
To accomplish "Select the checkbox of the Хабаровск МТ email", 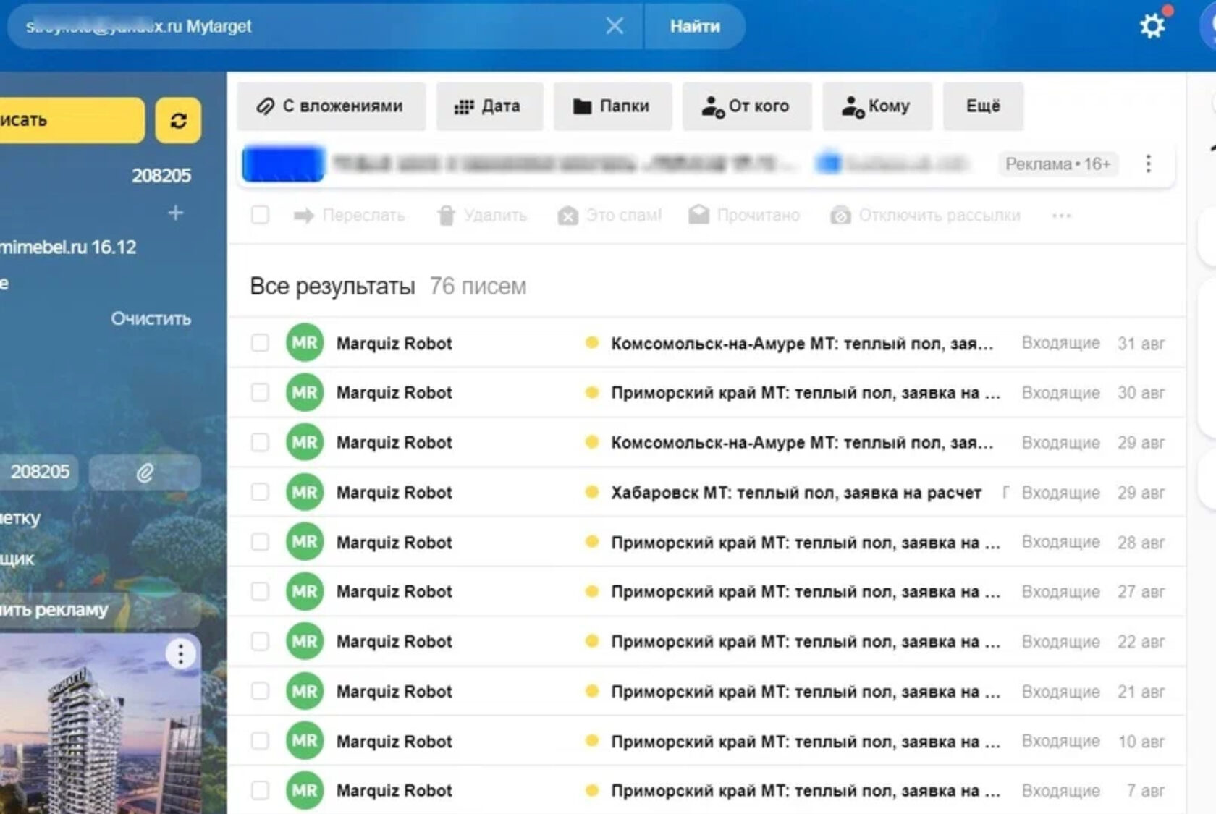I will tap(260, 492).
